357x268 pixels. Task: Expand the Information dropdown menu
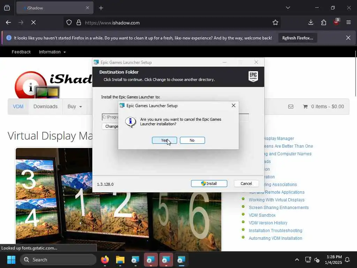point(52,52)
